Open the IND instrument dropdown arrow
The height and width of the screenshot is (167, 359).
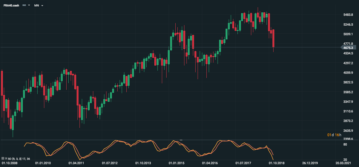pos(29,5)
